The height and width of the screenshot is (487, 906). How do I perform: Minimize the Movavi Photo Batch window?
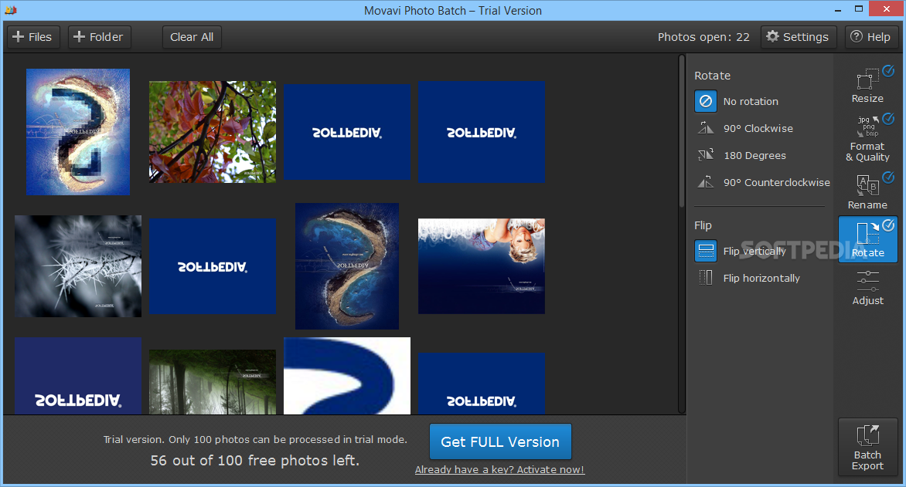[x=838, y=10]
